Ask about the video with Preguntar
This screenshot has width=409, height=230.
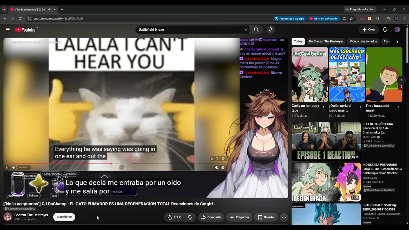[x=239, y=217]
